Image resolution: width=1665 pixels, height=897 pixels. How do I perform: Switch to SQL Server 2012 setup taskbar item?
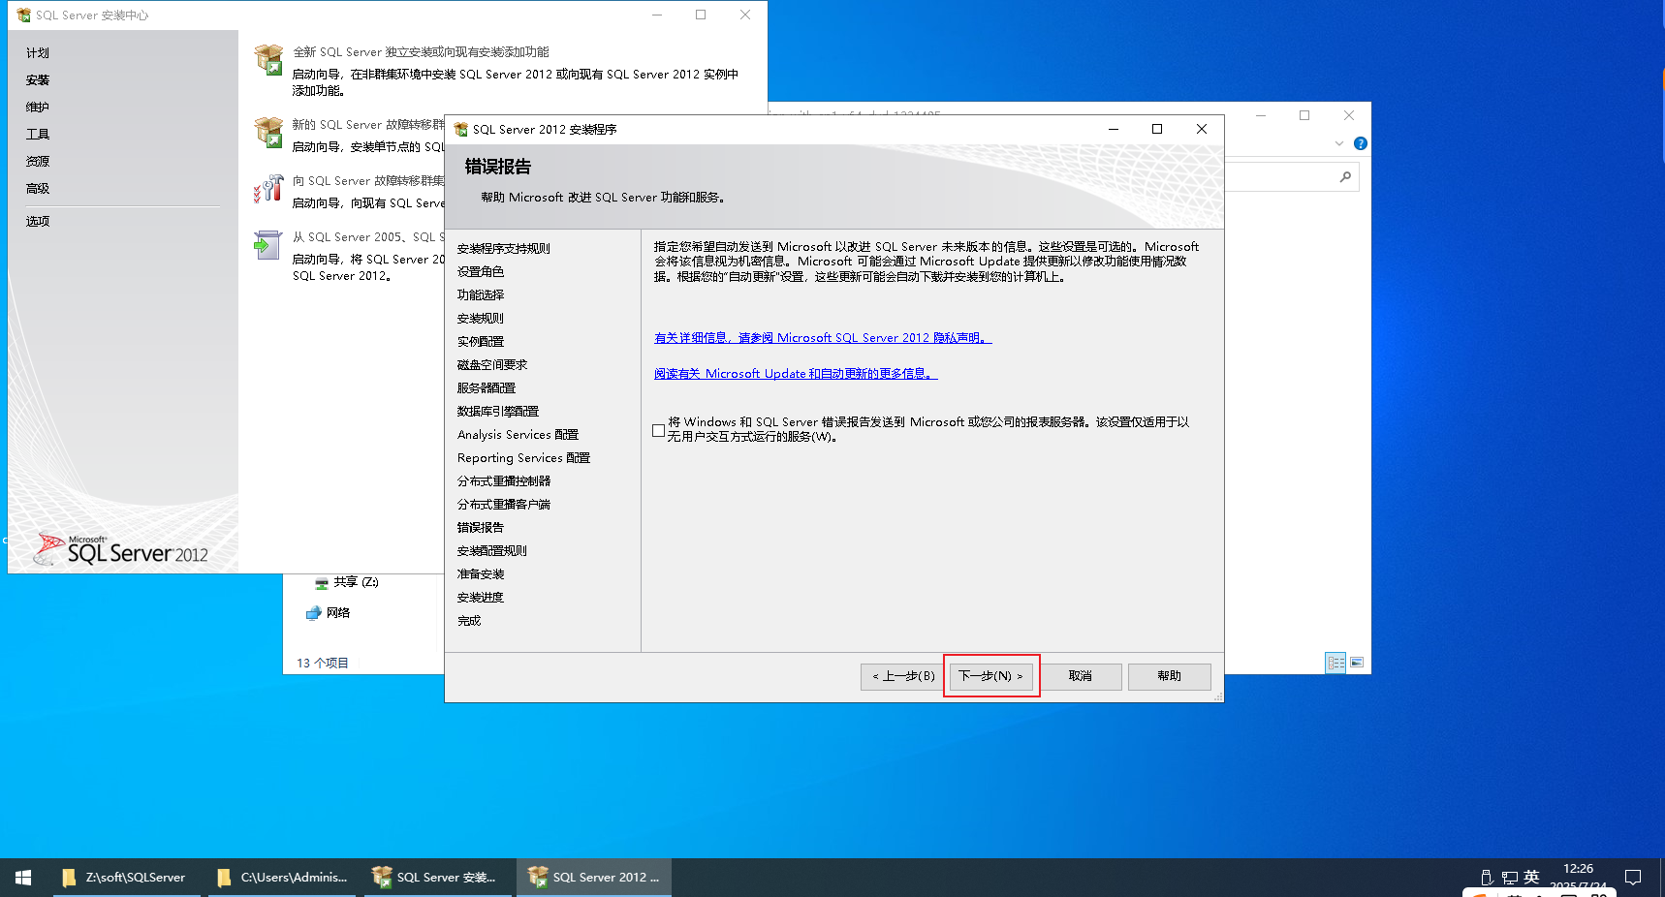click(x=594, y=878)
